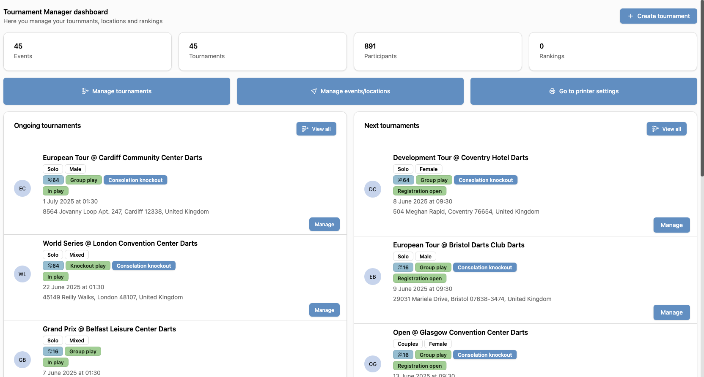Click the Open @ Glasgow Convention Center title
The image size is (704, 377).
point(460,332)
